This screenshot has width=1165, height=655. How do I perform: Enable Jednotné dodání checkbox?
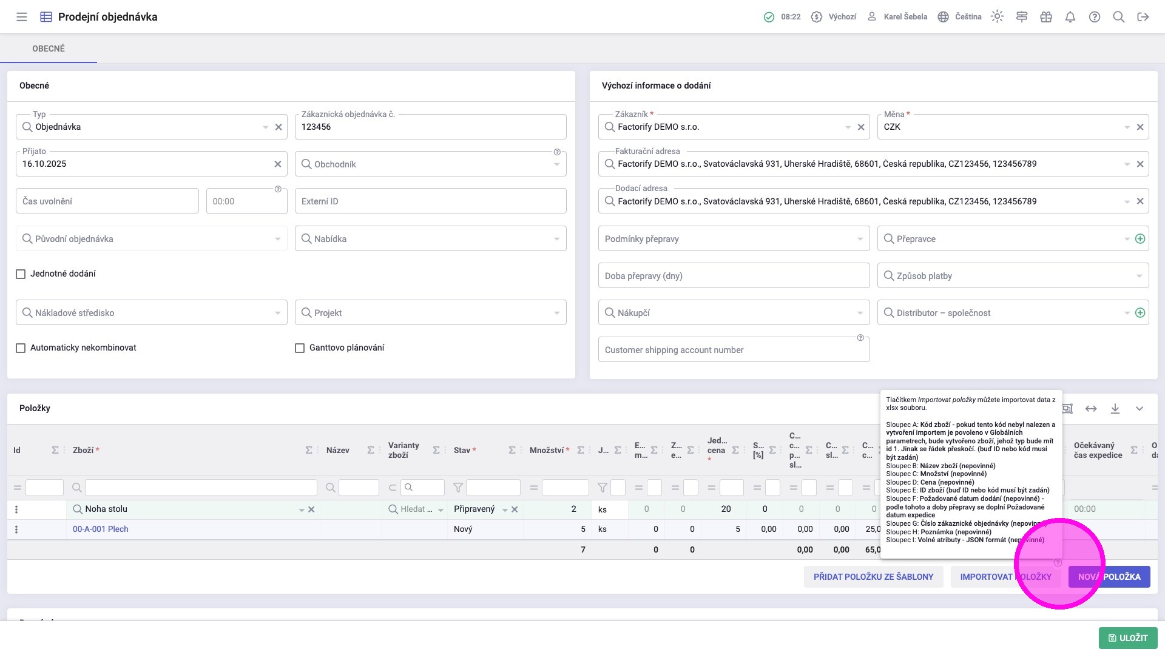coord(21,274)
